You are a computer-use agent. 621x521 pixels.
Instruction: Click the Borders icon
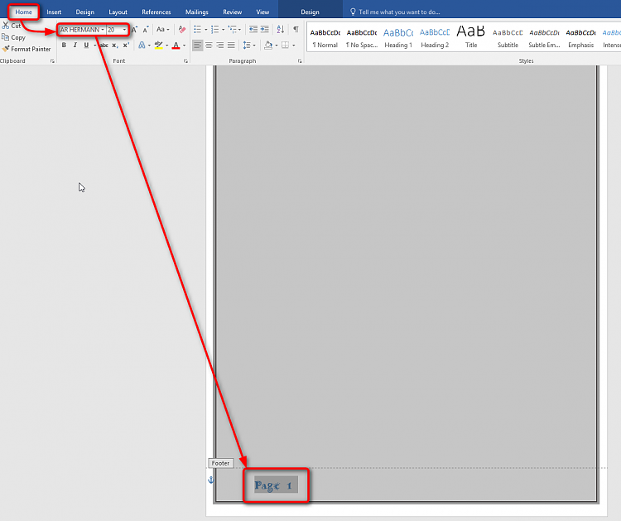click(285, 46)
